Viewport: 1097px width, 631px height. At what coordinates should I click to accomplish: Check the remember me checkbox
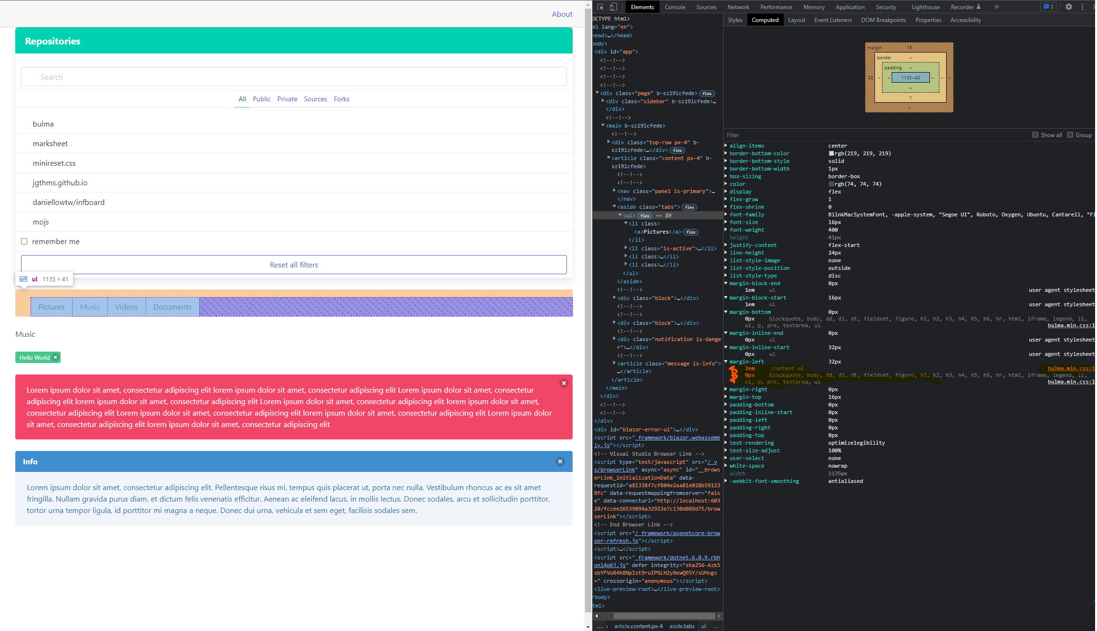click(x=24, y=241)
